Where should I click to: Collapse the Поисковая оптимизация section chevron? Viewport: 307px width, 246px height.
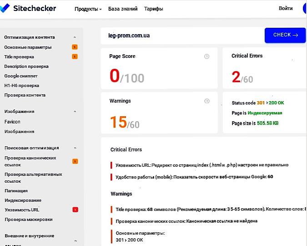[75, 148]
